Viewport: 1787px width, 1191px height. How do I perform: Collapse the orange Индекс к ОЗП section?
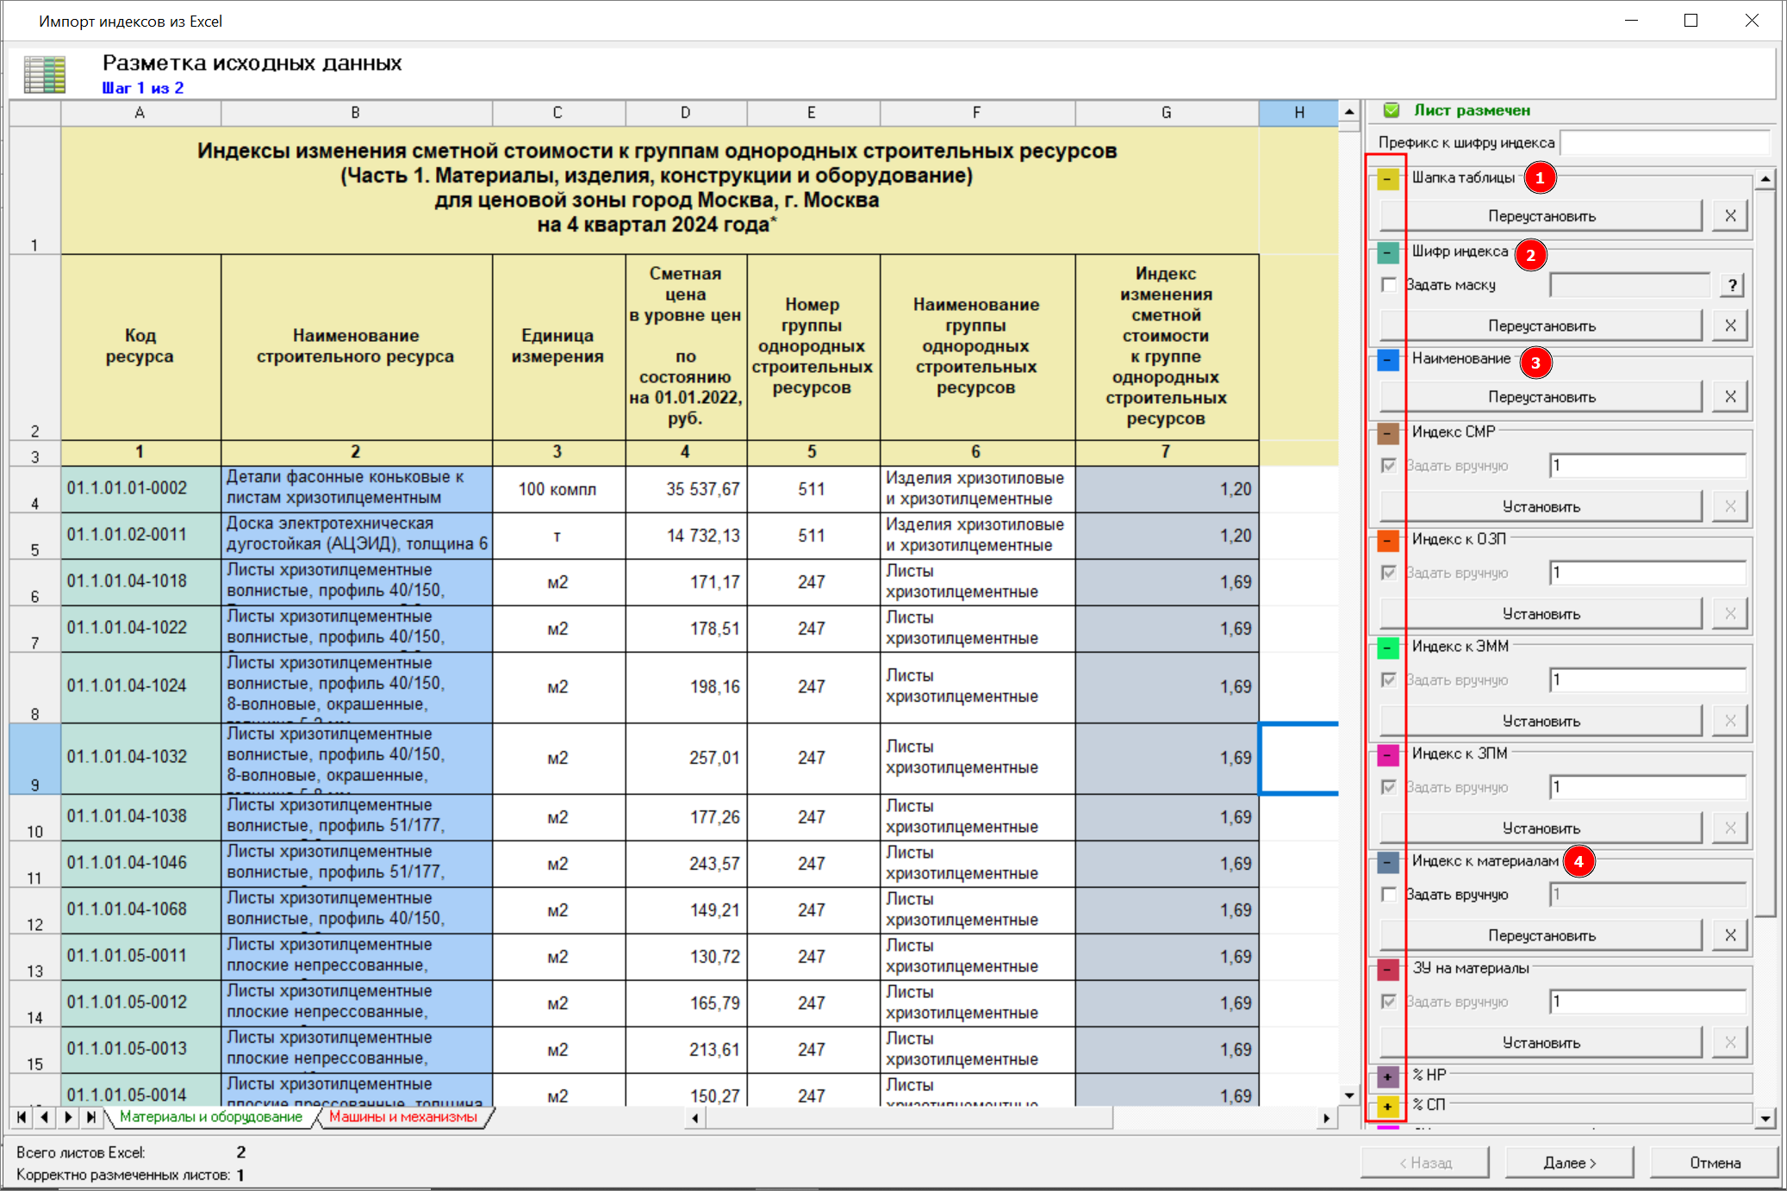[x=1387, y=541]
